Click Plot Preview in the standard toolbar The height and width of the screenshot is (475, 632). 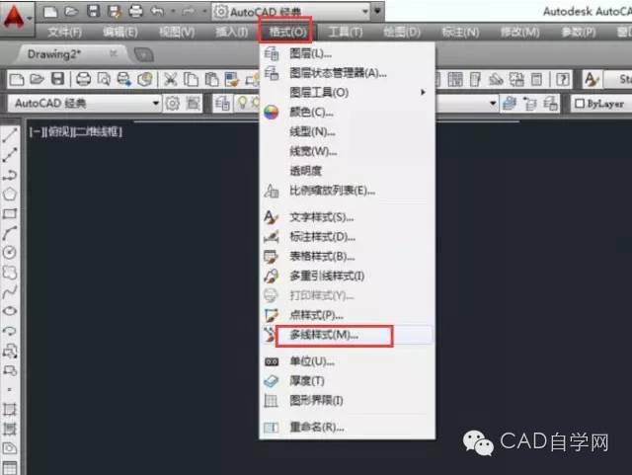[x=104, y=79]
